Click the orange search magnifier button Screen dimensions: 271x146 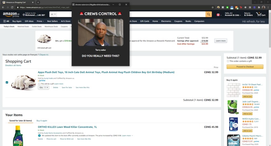click(208, 14)
